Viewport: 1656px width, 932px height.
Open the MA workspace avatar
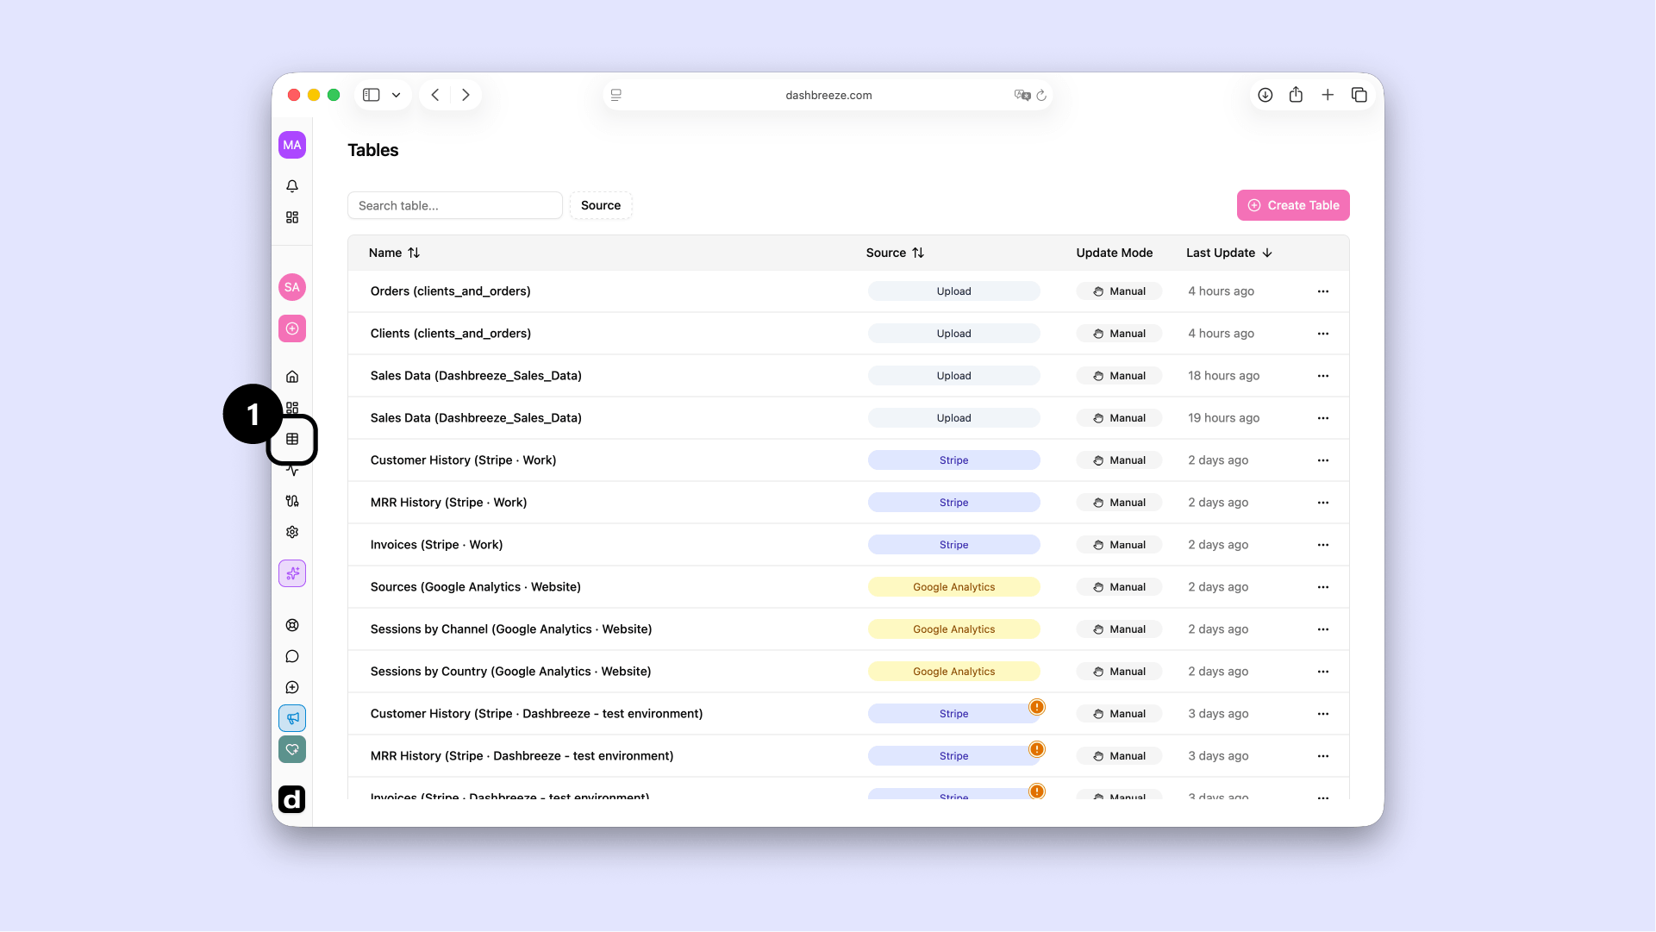click(x=292, y=145)
